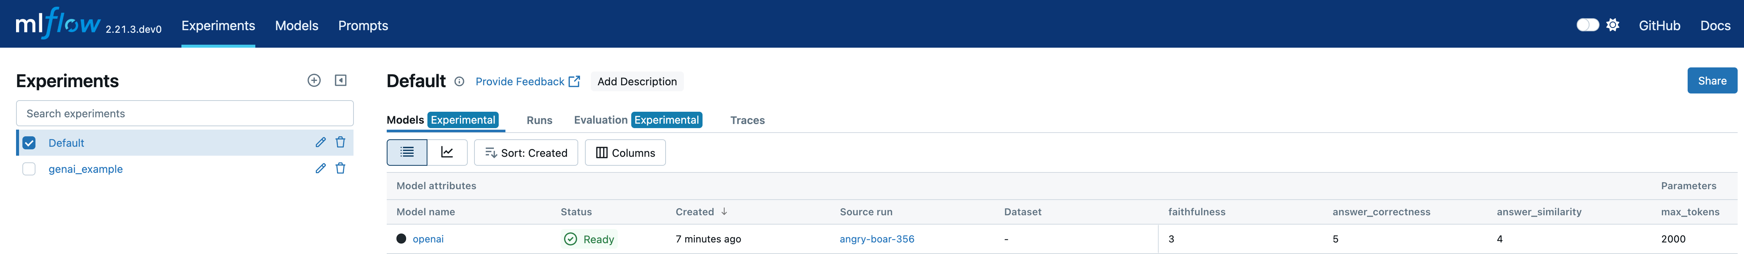Check the genai_example experiment checkbox
1744x254 pixels.
pyautogui.click(x=29, y=169)
